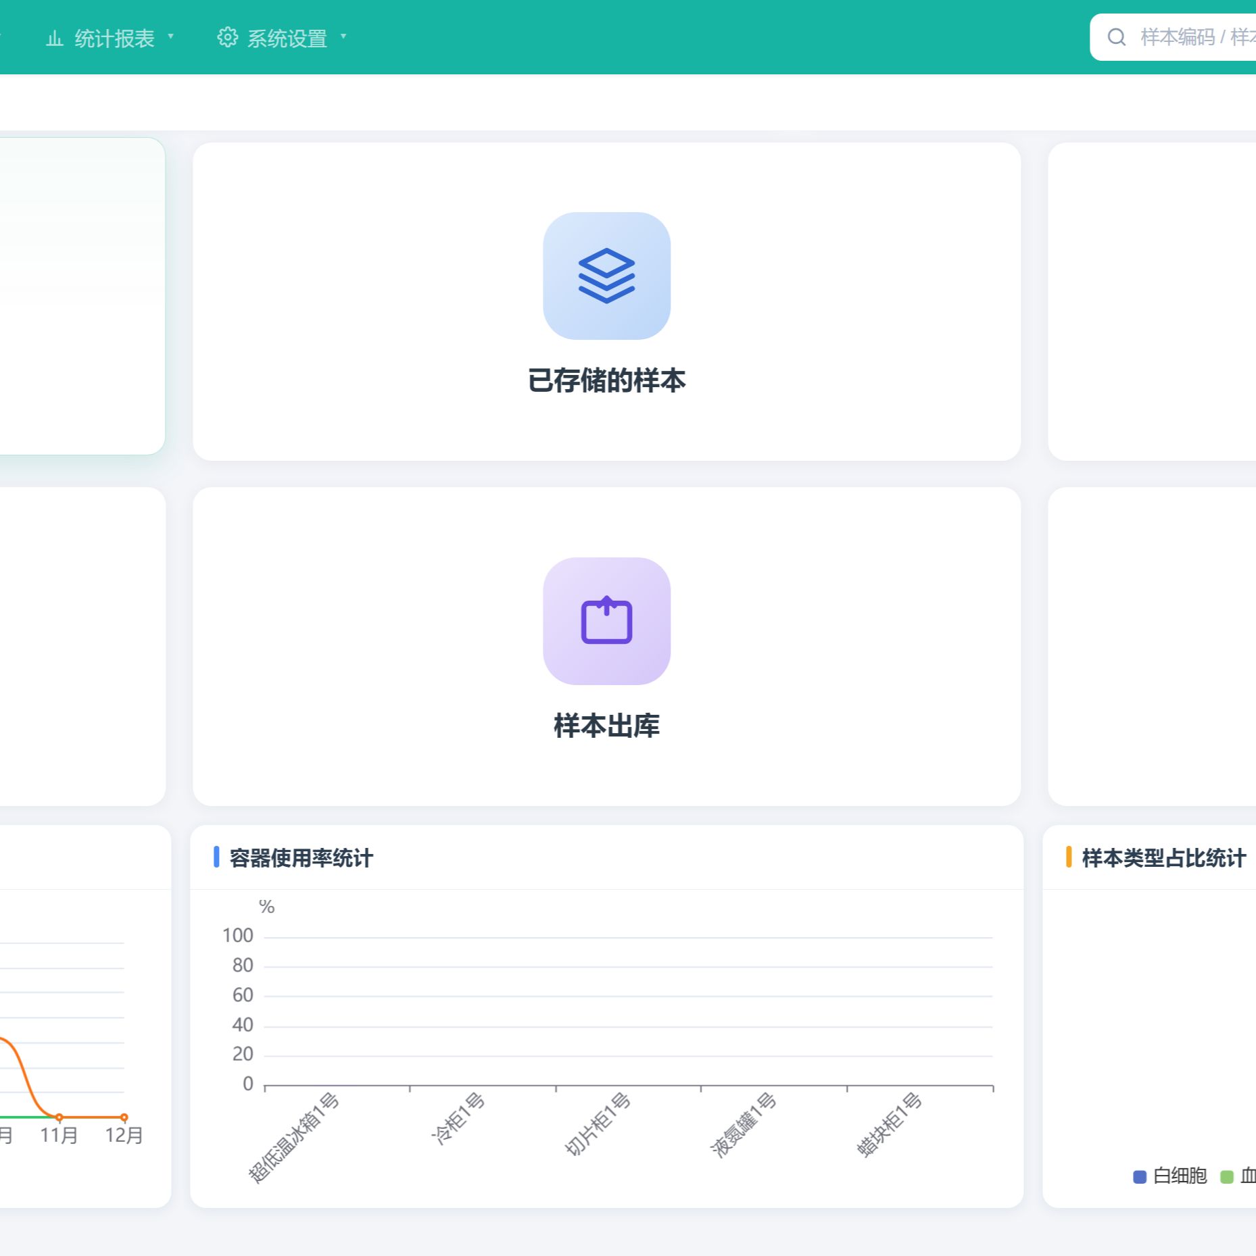Click the 样本类型占比统计 chart title

coord(1164,858)
